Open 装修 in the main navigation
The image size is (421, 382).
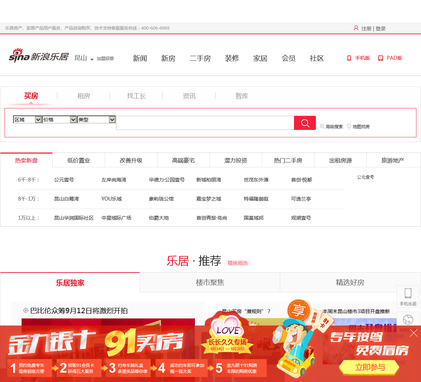pyautogui.click(x=232, y=58)
